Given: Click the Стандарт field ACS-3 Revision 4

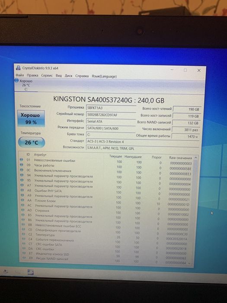Looking at the screenshot, I should pos(142,142).
